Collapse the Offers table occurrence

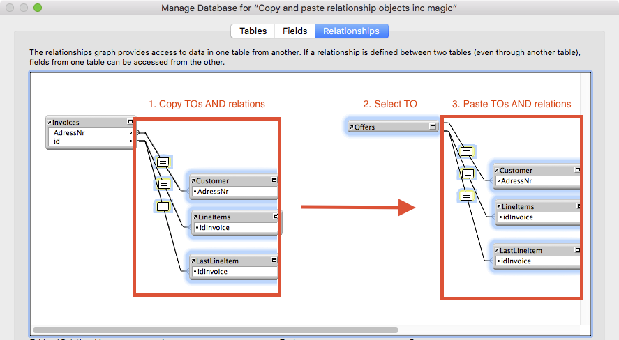point(432,127)
